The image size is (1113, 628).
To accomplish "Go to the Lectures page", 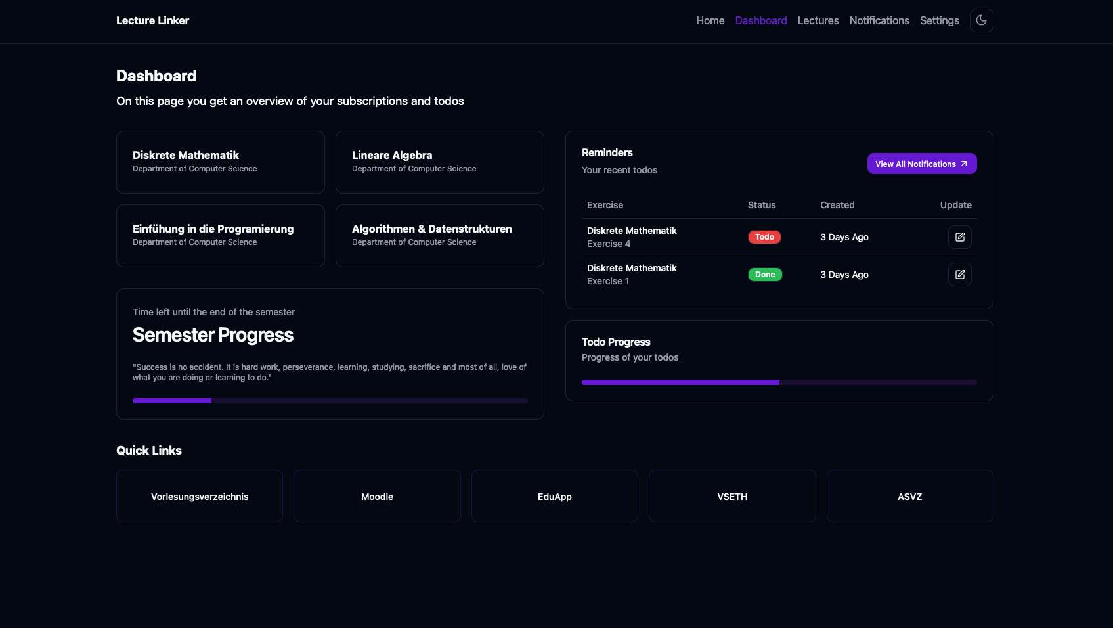I will (x=818, y=20).
